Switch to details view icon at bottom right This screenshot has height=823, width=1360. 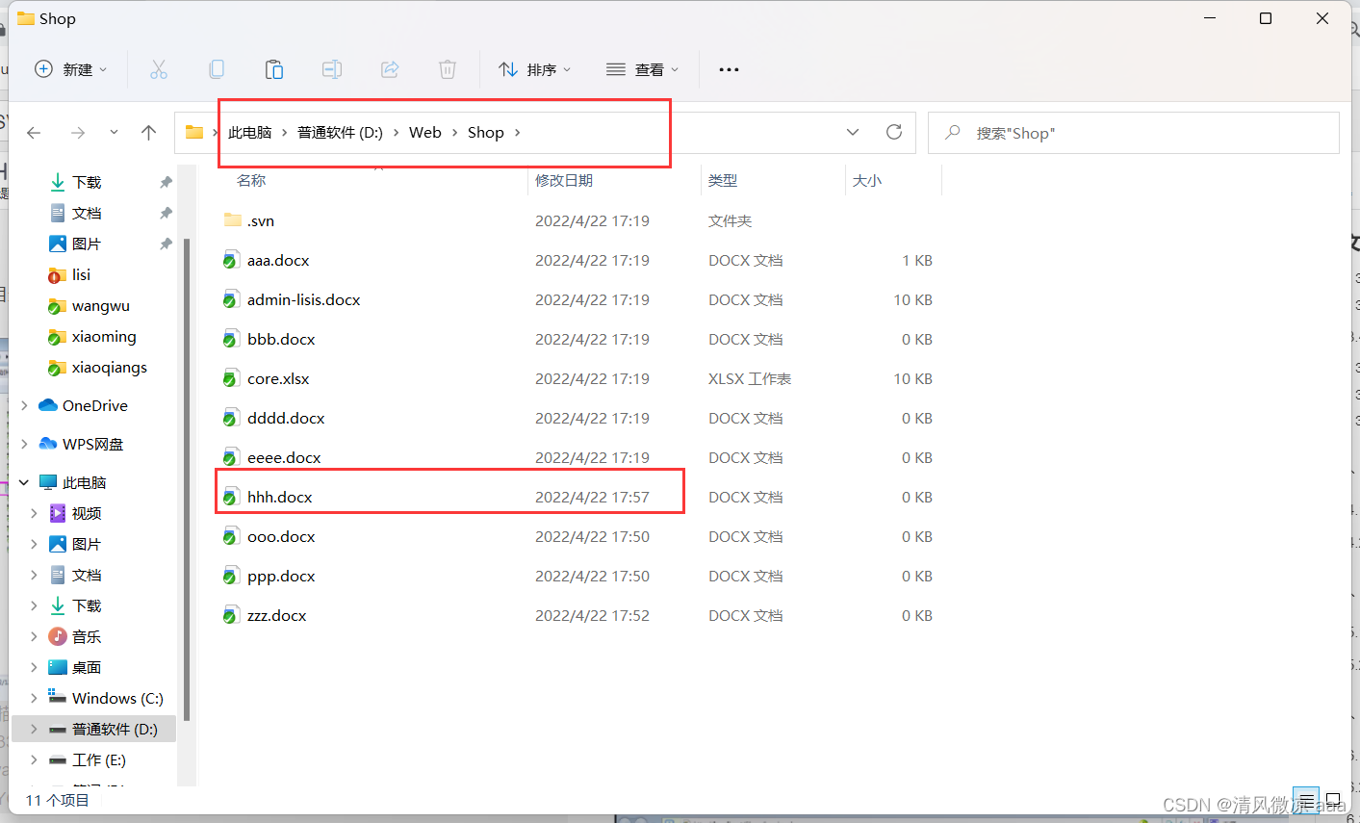pyautogui.click(x=1306, y=801)
